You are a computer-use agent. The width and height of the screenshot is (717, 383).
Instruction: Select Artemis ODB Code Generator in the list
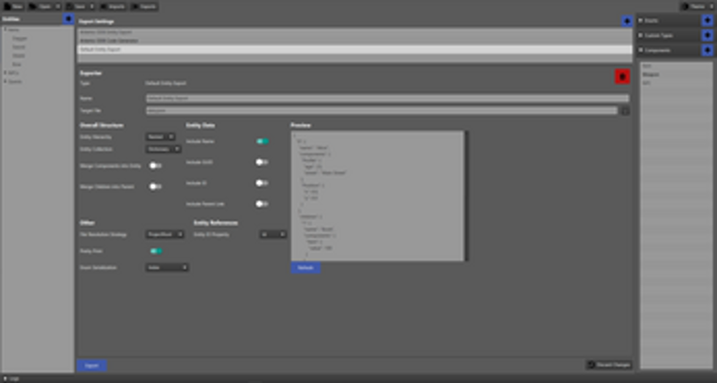coord(355,40)
